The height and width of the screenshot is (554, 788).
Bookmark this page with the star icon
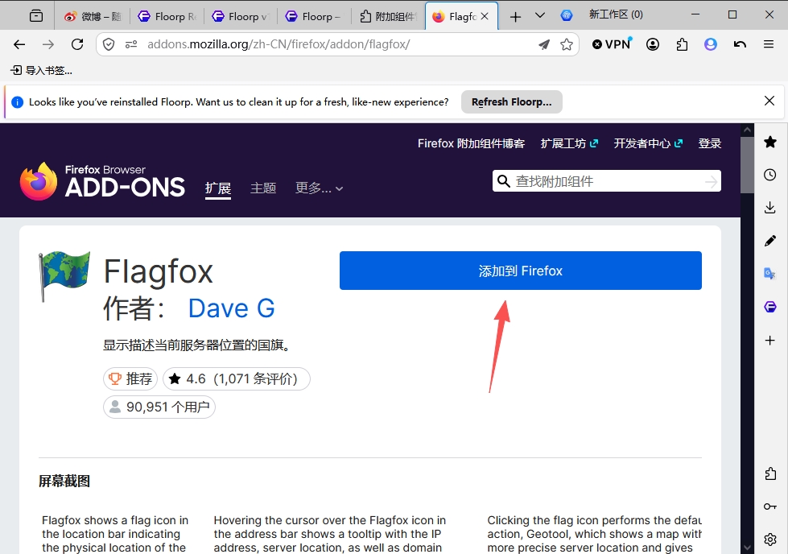tap(567, 44)
